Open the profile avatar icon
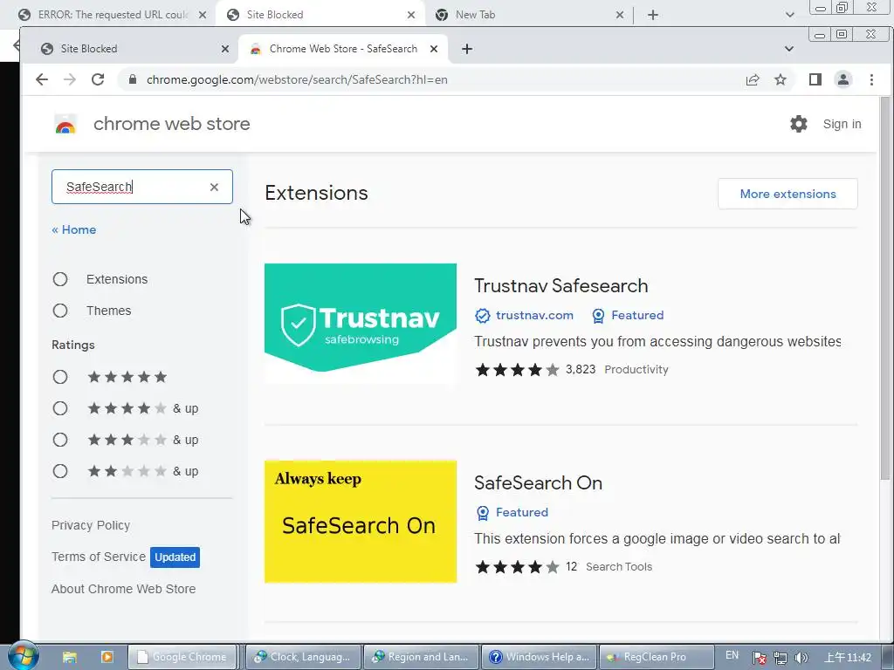 pos(843,79)
